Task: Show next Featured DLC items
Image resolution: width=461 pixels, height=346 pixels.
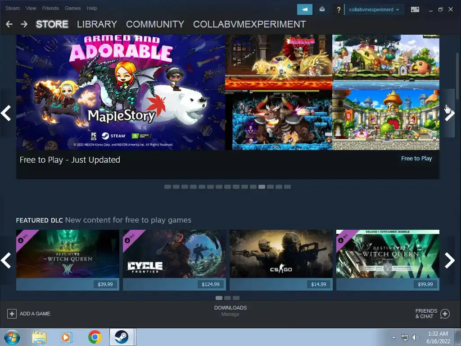Action: 450,260
